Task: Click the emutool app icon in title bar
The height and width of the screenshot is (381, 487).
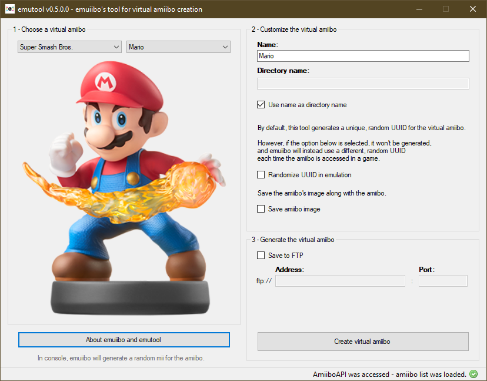Action: 10,9
